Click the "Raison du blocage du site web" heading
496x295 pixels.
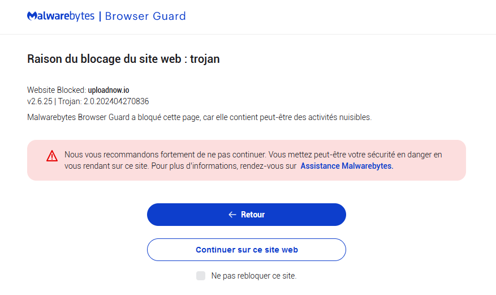103,59
